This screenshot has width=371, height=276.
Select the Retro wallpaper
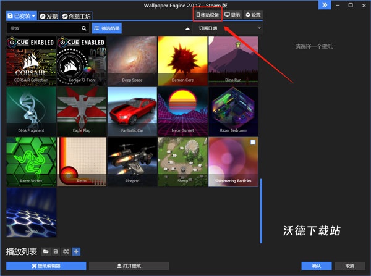82,162
